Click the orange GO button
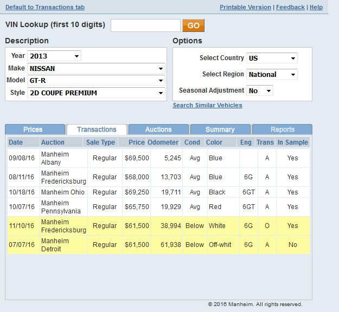The height and width of the screenshot is (312, 339). point(193,25)
